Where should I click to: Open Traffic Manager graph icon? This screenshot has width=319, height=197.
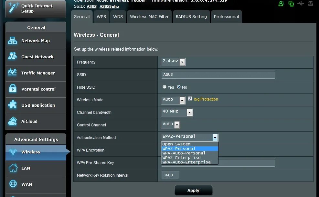(x=12, y=72)
